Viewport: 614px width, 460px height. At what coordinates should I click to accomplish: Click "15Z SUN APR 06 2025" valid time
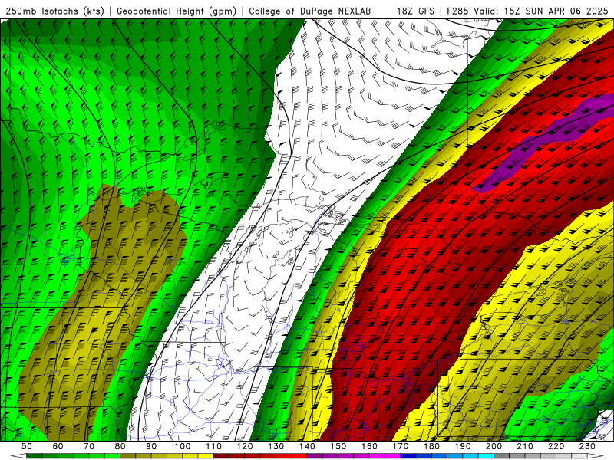(x=556, y=11)
